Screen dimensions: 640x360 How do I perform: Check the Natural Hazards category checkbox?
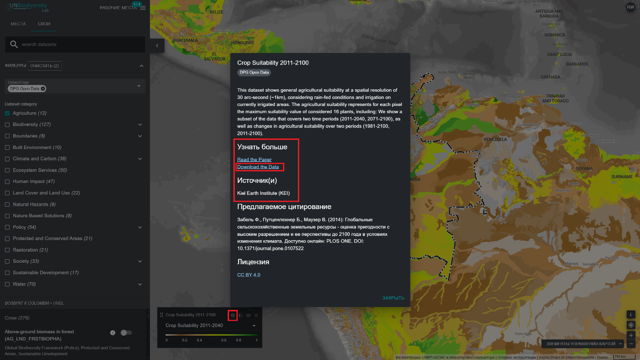pos(7,204)
